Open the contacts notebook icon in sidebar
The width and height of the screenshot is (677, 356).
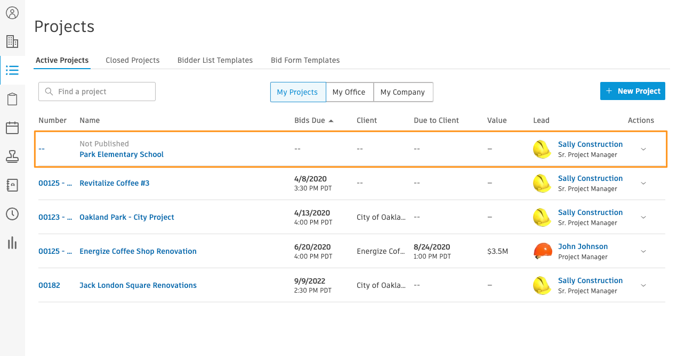12,185
